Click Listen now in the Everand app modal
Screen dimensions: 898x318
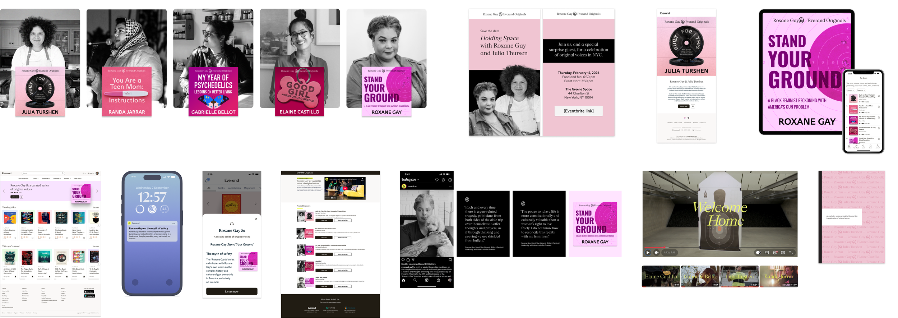[232, 291]
